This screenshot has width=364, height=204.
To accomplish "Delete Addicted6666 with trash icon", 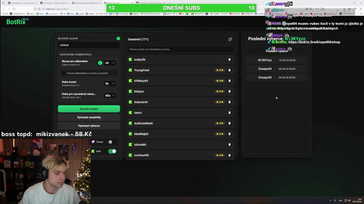I will click(229, 123).
